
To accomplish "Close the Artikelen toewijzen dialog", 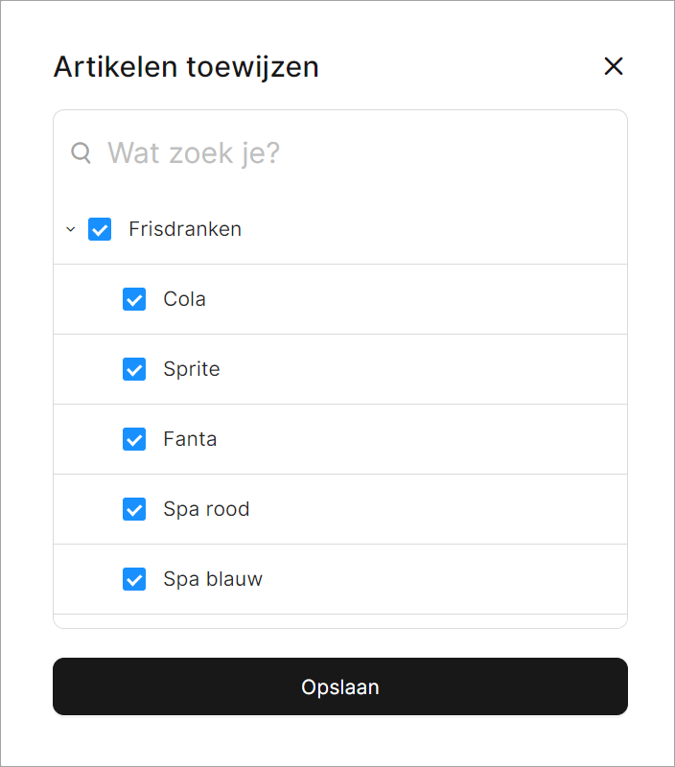I will [x=613, y=66].
